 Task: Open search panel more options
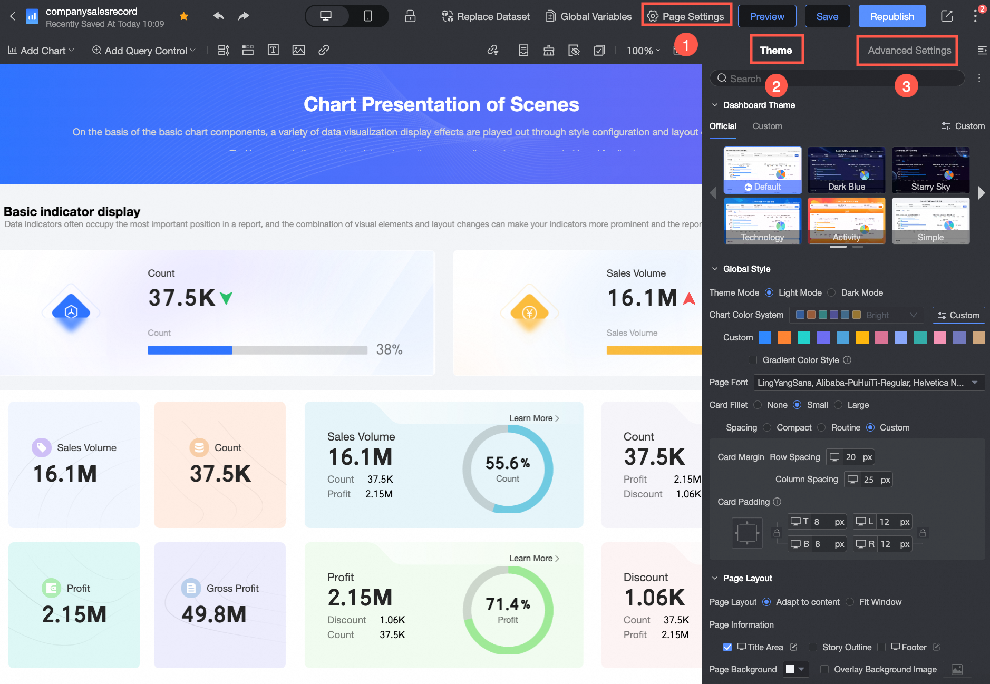[979, 78]
